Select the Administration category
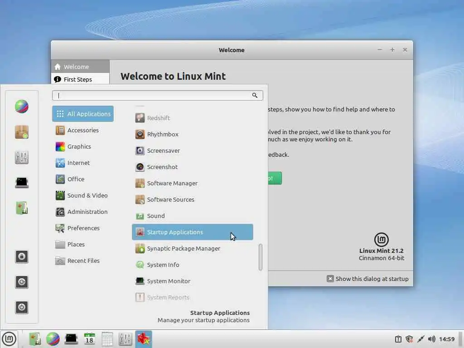This screenshot has height=348, width=464. [x=83, y=212]
